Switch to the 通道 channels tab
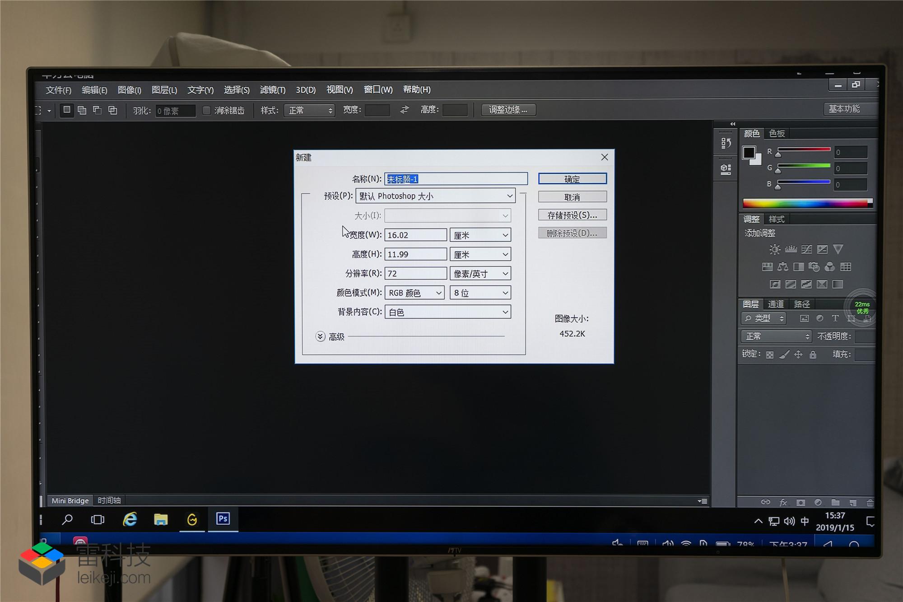Screen dimensions: 903x602 coord(776,304)
